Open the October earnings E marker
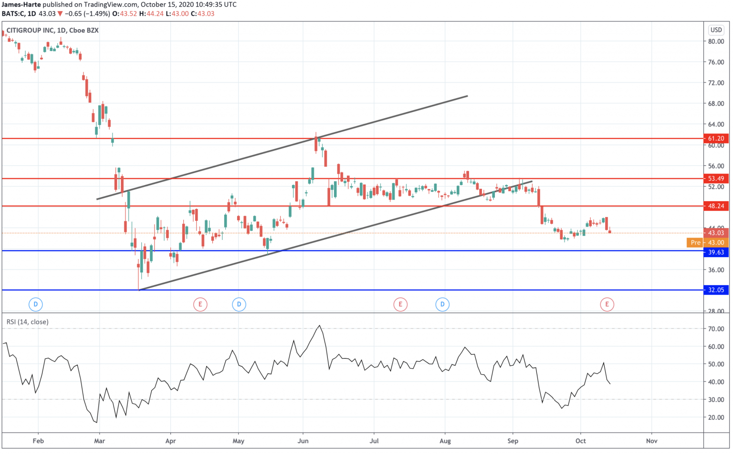733x454 pixels. (x=607, y=304)
